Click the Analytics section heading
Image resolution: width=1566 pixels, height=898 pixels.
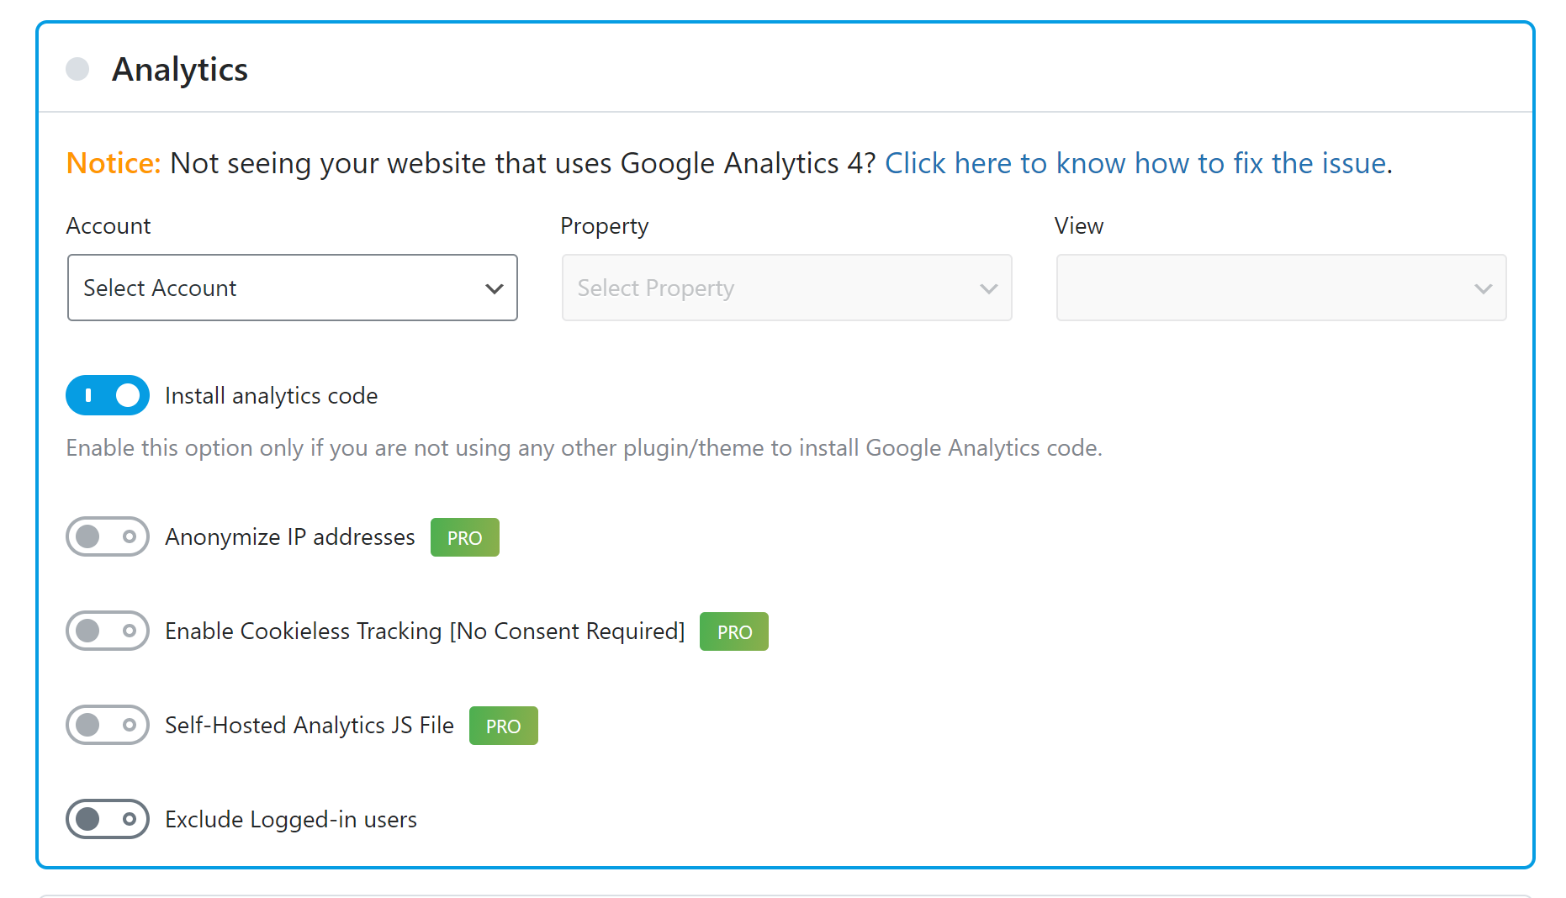tap(180, 70)
